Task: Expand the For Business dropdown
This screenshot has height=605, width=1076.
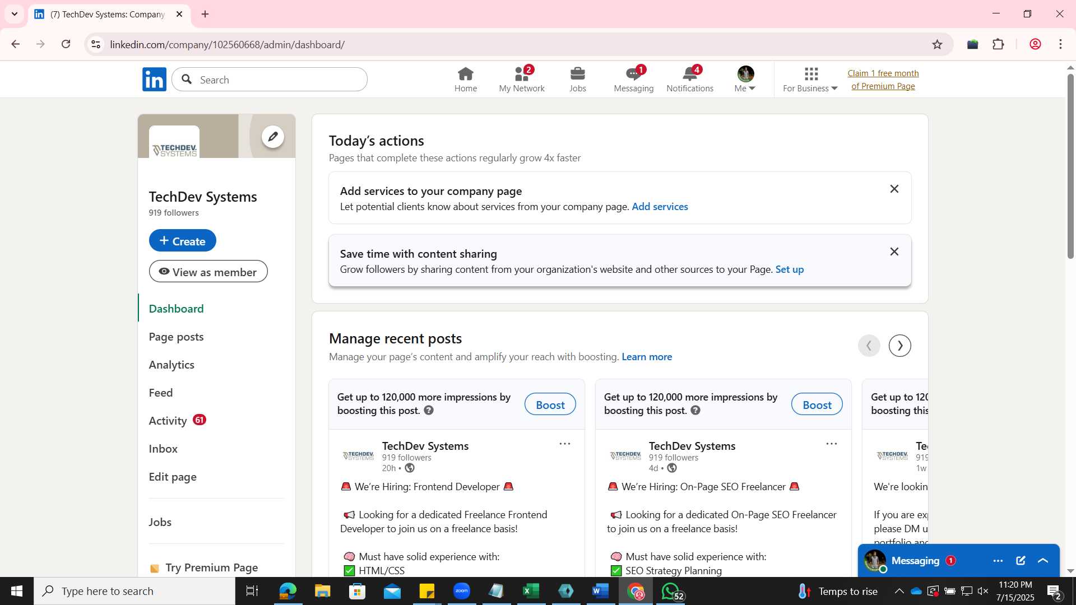Action: 810,80
